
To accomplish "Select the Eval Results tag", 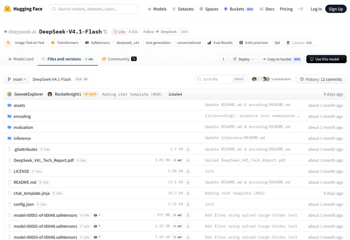I will 220,43.
